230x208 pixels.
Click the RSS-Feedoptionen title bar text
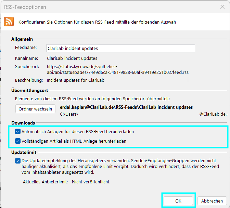[x=25, y=7]
